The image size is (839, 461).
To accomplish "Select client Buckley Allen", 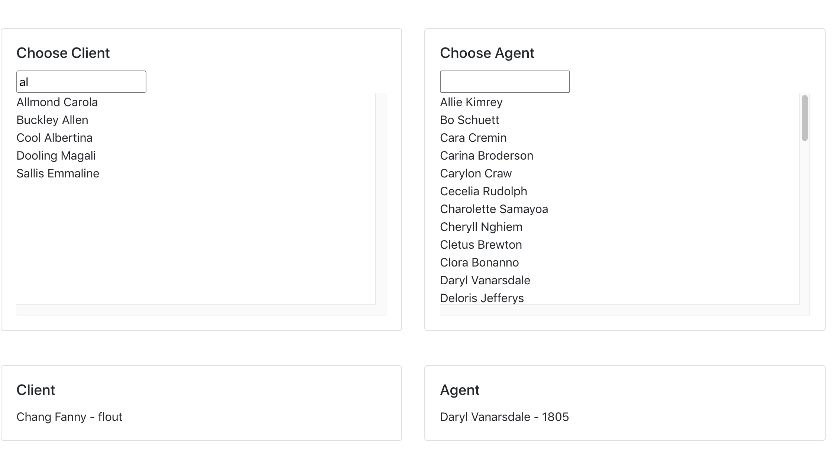I will (52, 120).
